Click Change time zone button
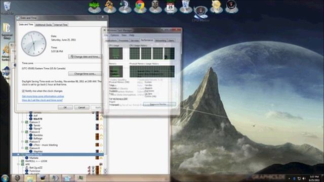 85,74
